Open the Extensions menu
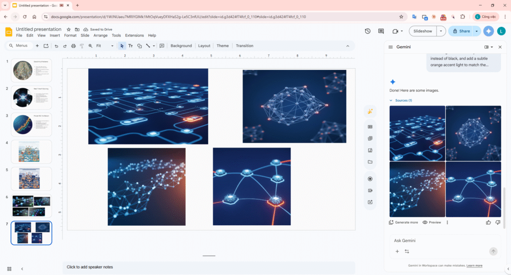The image size is (511, 275). [x=134, y=35]
